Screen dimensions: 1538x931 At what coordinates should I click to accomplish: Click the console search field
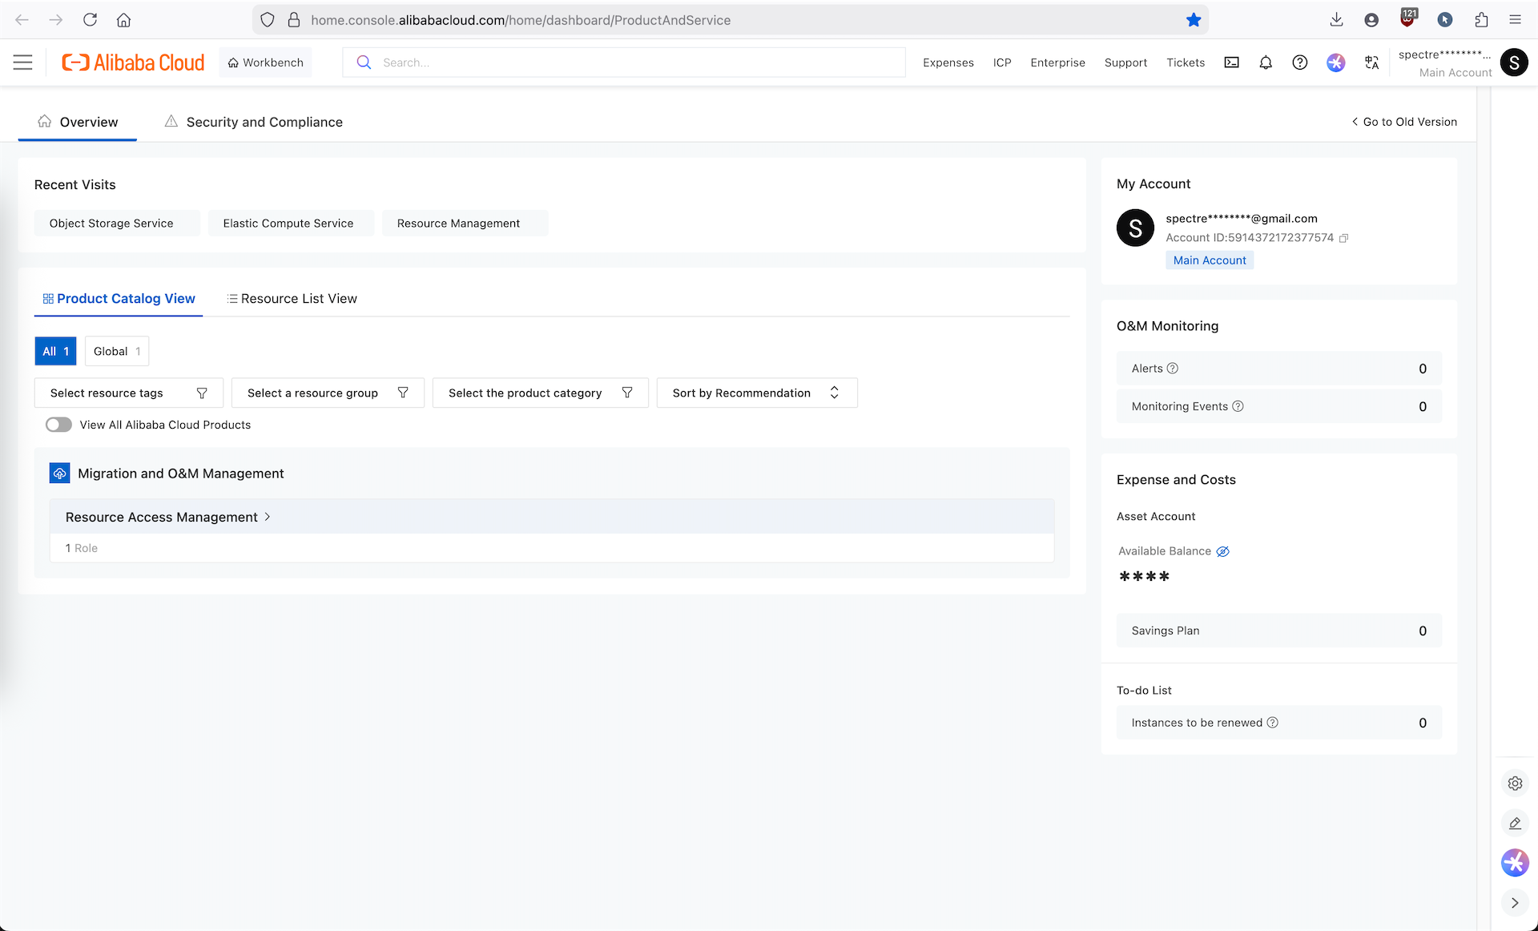[x=633, y=62]
